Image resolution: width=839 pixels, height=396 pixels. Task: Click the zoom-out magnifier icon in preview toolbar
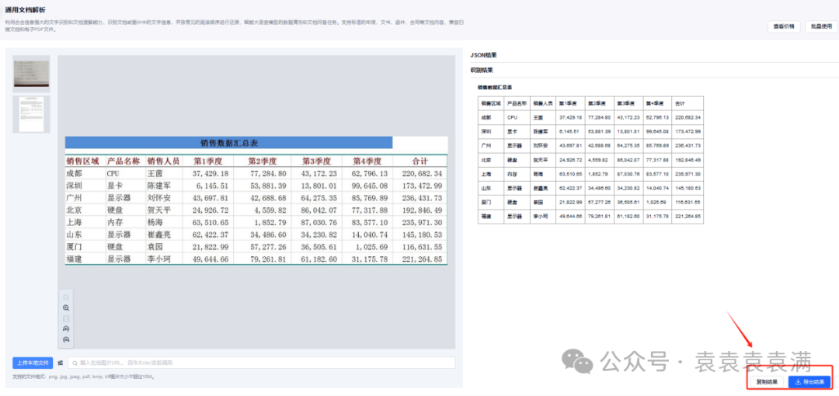[66, 297]
